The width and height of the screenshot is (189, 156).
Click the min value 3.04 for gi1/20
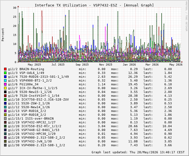102,126
